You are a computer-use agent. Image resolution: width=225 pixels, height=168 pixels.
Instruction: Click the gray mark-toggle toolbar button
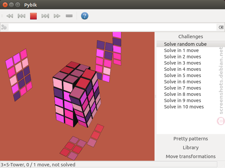tap(69, 16)
